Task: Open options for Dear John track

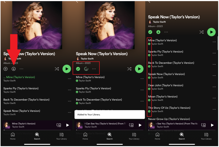Action: (x=214, y=87)
